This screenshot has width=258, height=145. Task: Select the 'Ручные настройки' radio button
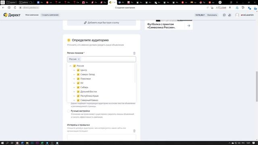pyautogui.click(x=69, y=111)
